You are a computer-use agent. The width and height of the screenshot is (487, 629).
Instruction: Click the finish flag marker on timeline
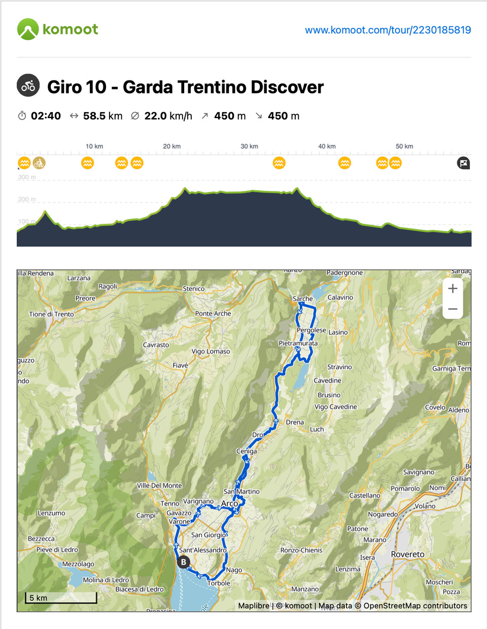pyautogui.click(x=464, y=163)
